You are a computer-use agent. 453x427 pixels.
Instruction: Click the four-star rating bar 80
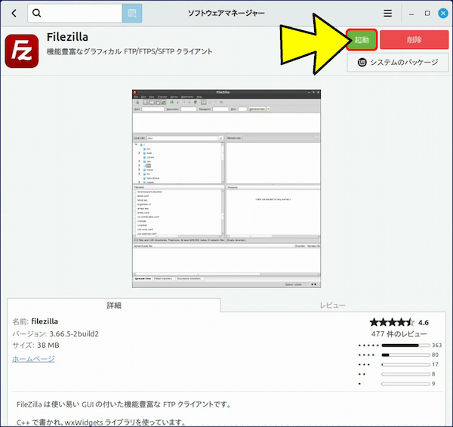tap(405, 355)
